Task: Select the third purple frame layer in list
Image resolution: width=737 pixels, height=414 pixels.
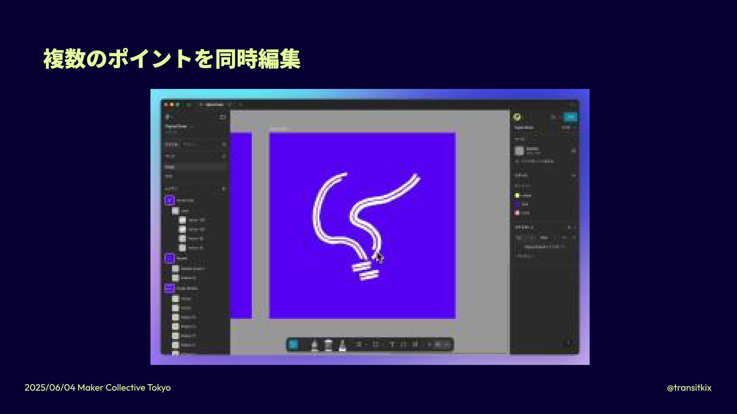Action: (170, 288)
